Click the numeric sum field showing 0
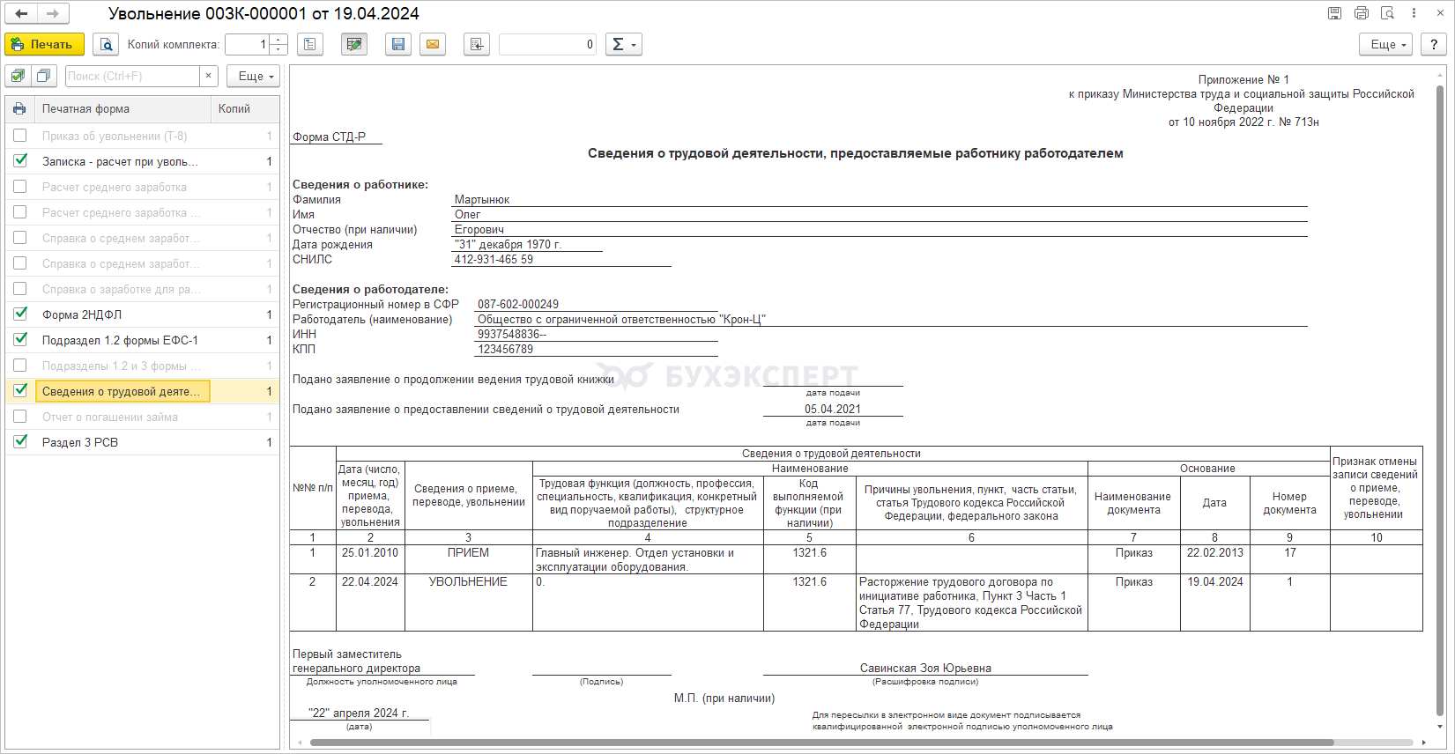 pos(547,44)
